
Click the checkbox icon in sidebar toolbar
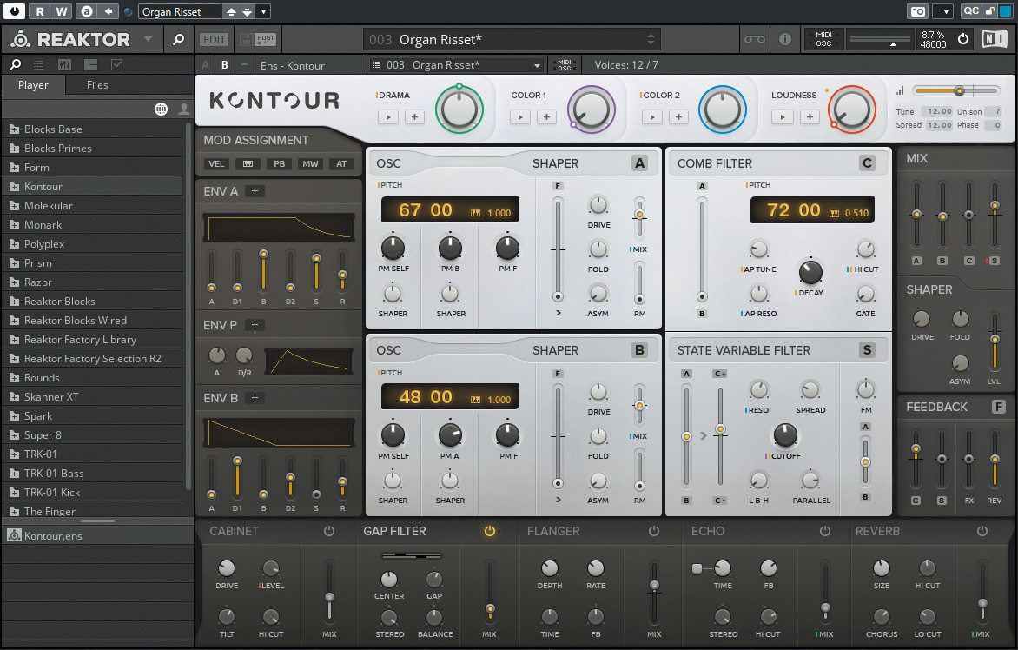tap(117, 65)
